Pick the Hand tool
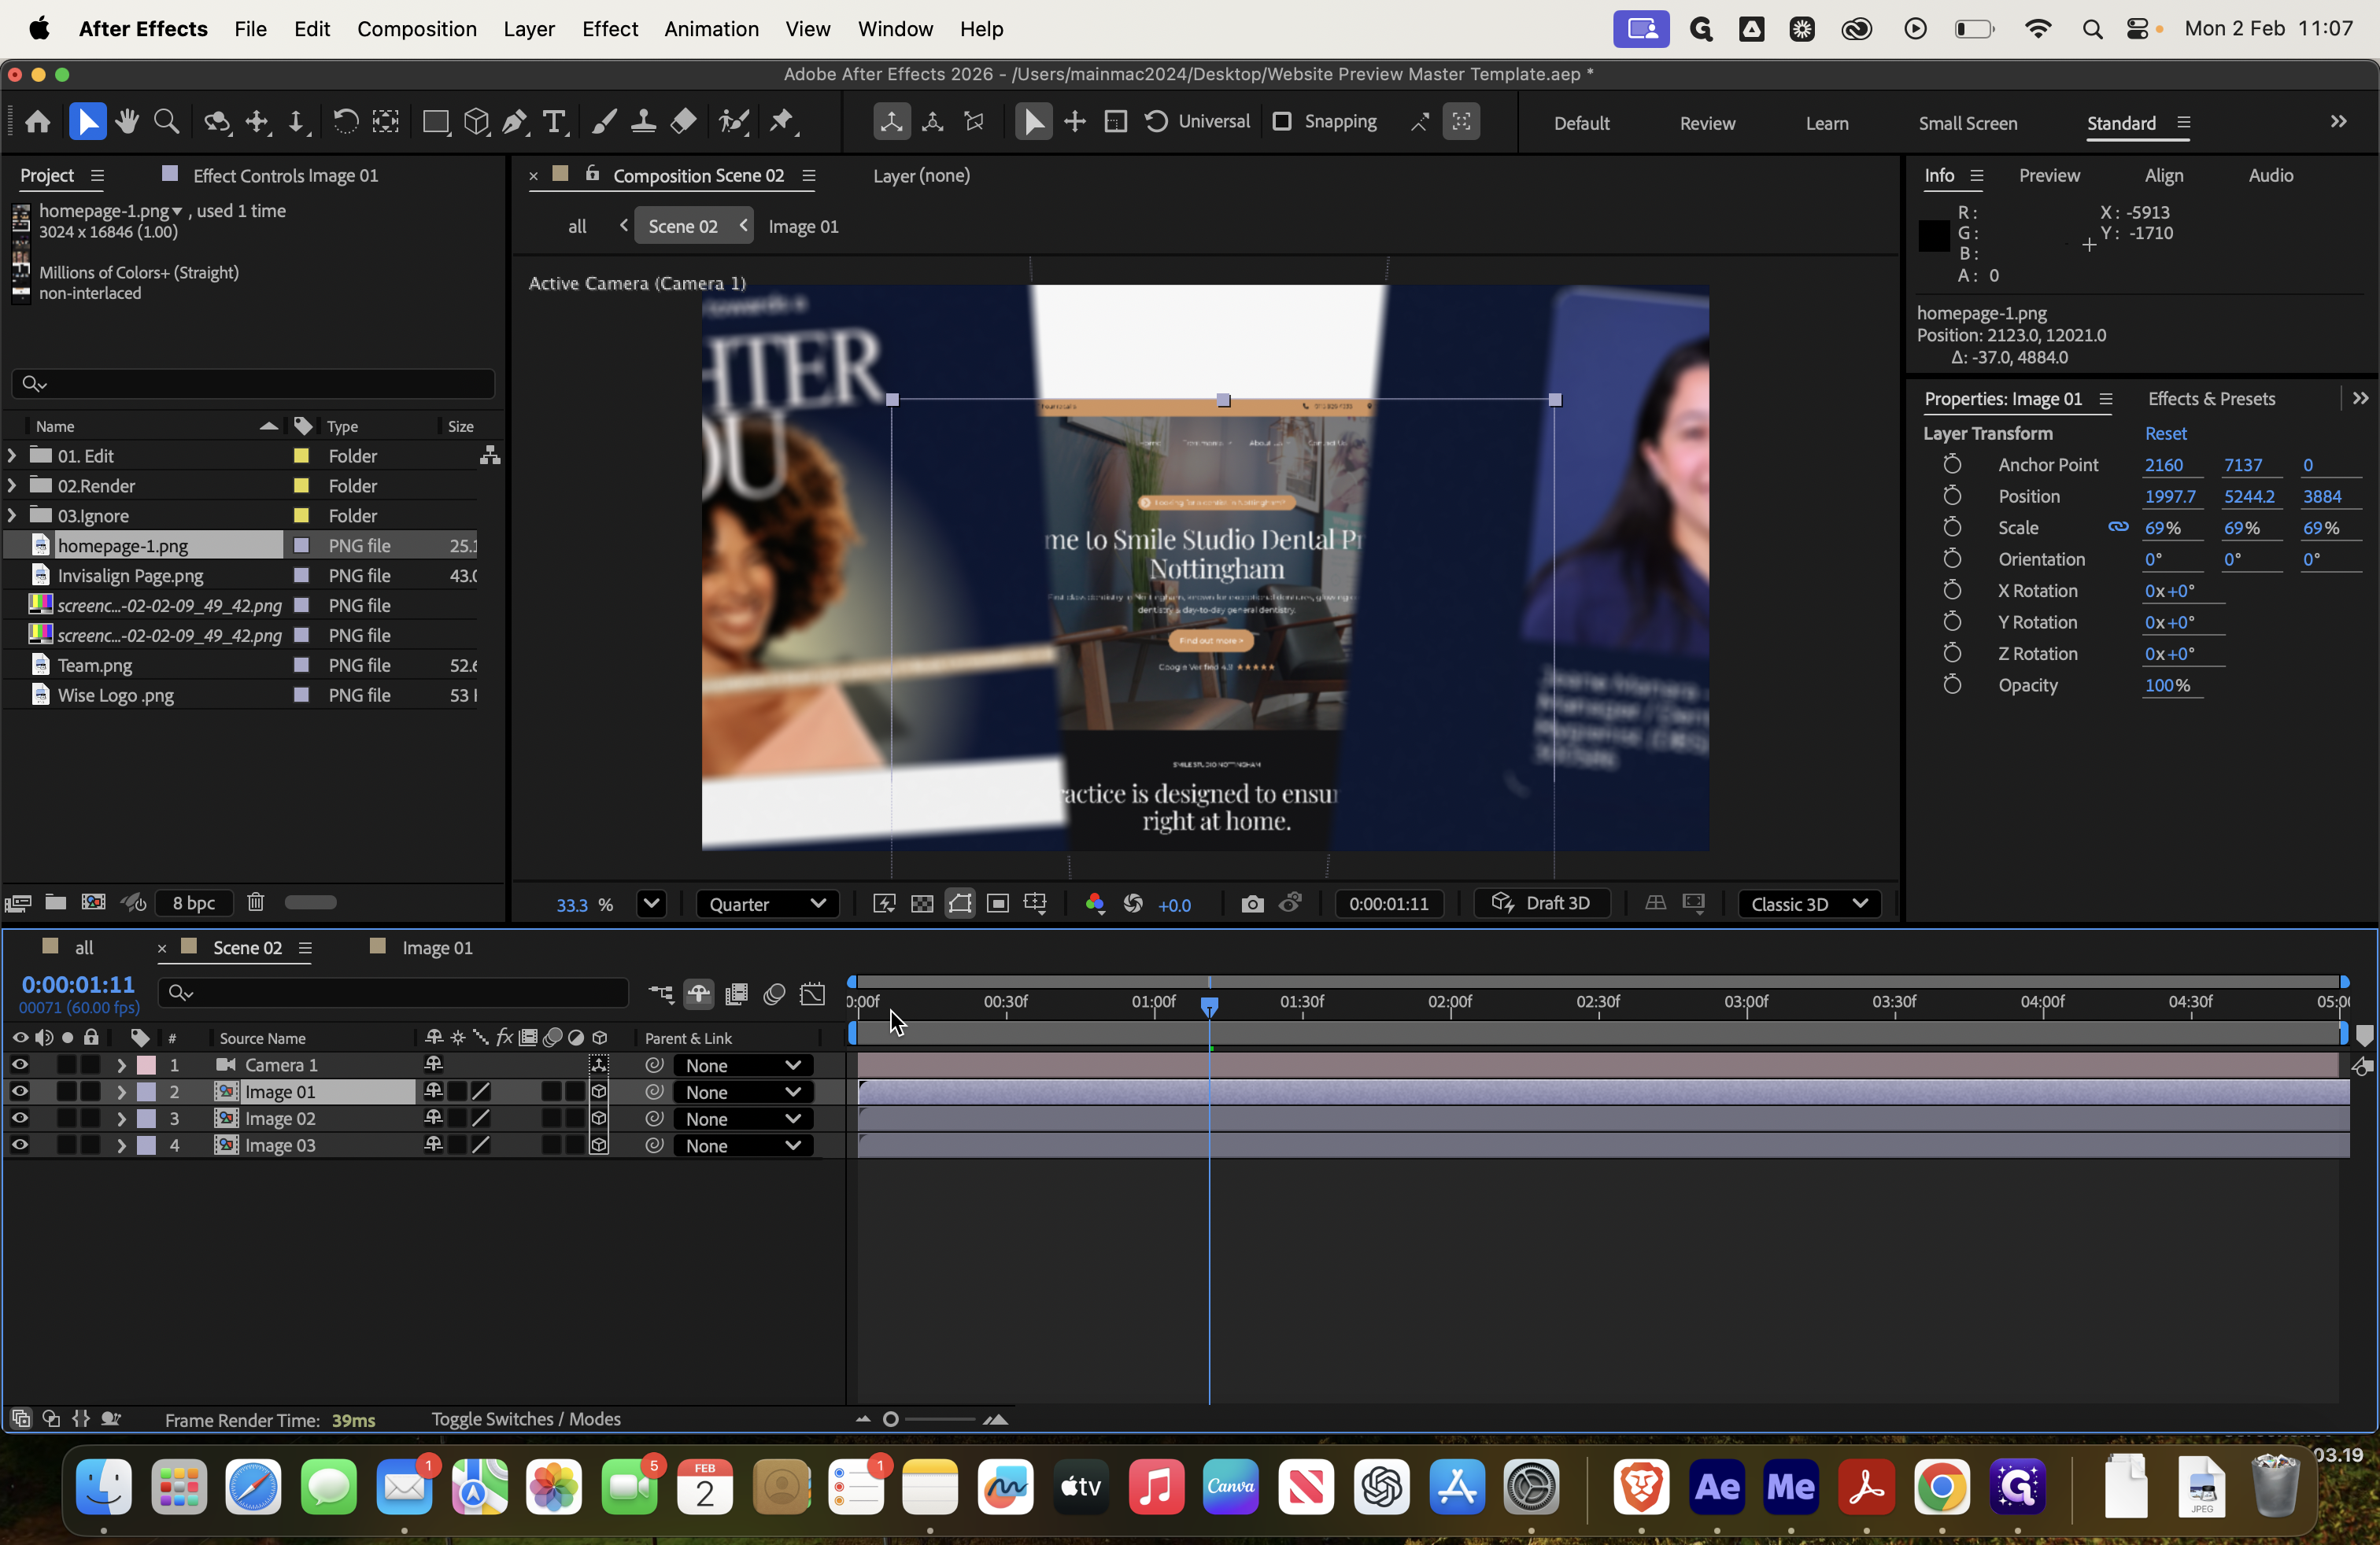 coord(127,122)
